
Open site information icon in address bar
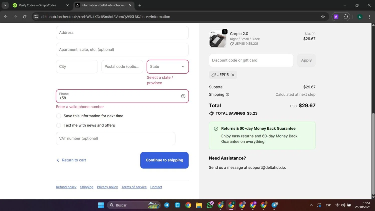point(36,17)
